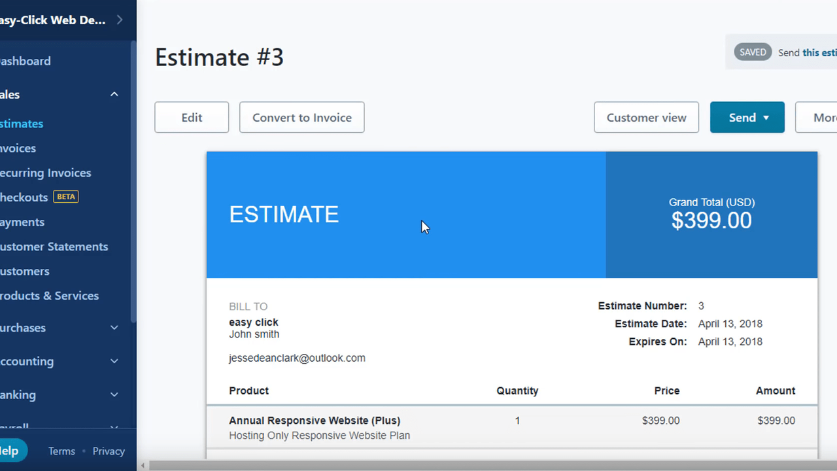Click Convert to Invoice
The height and width of the screenshot is (471, 837).
[301, 117]
